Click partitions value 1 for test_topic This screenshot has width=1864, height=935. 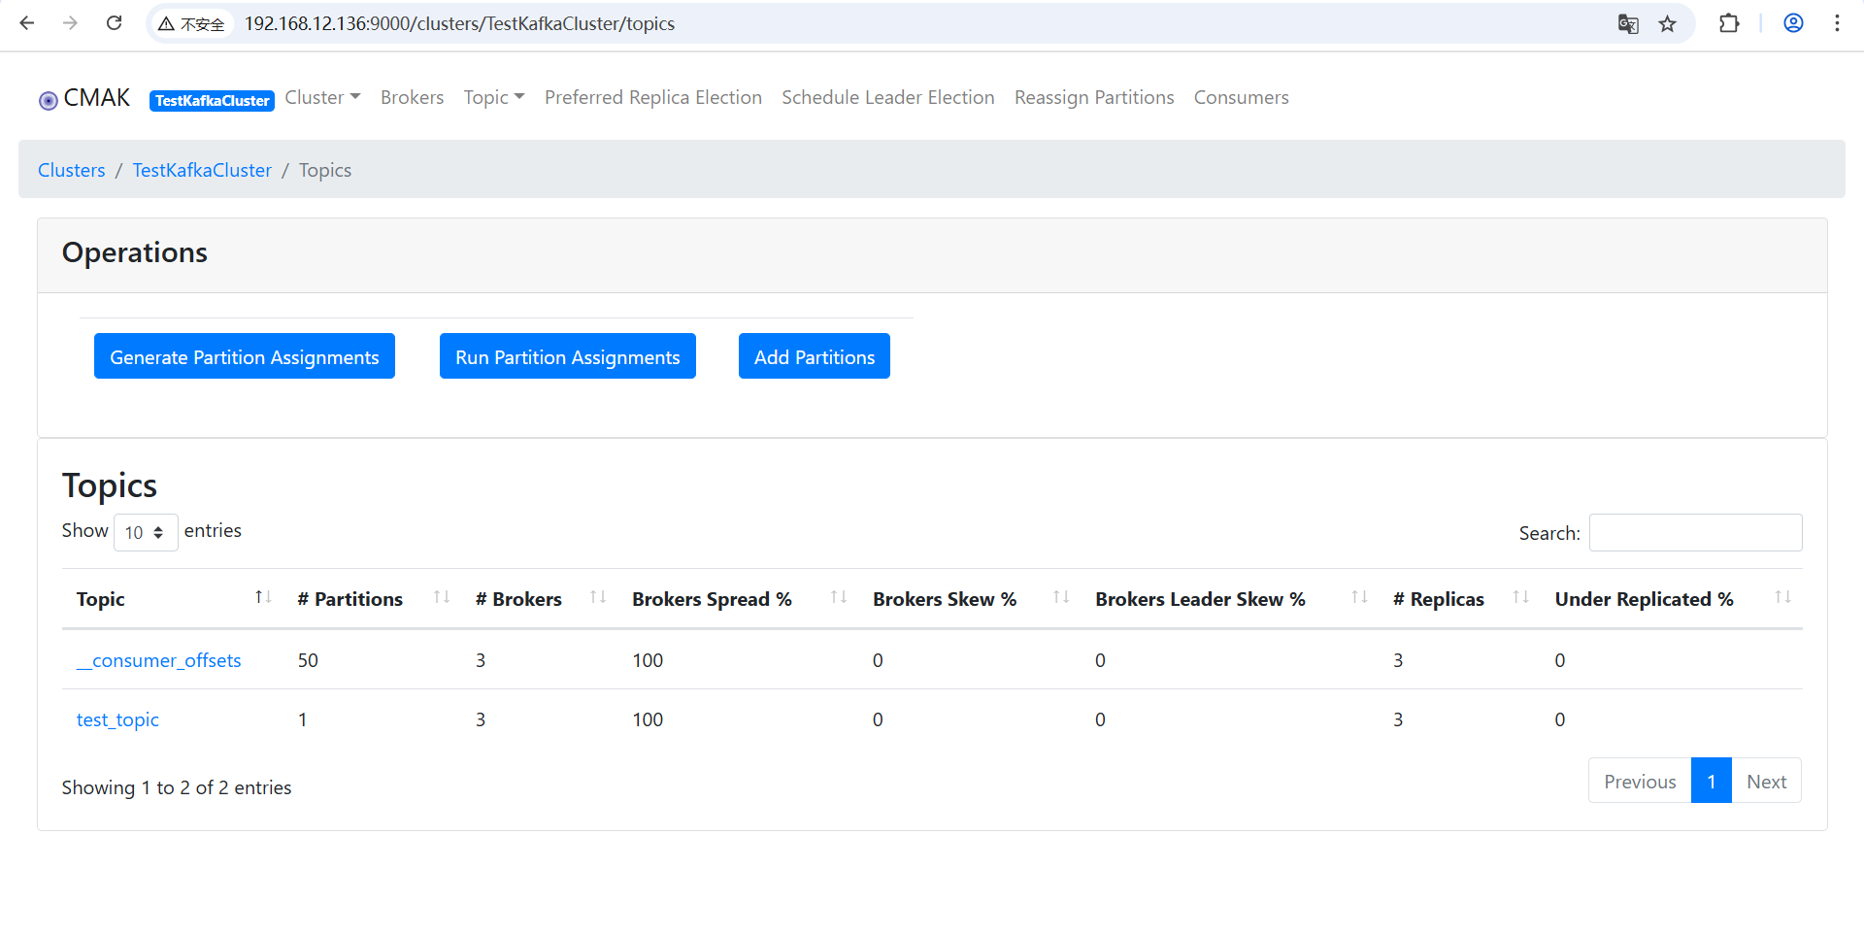pyautogui.click(x=303, y=719)
